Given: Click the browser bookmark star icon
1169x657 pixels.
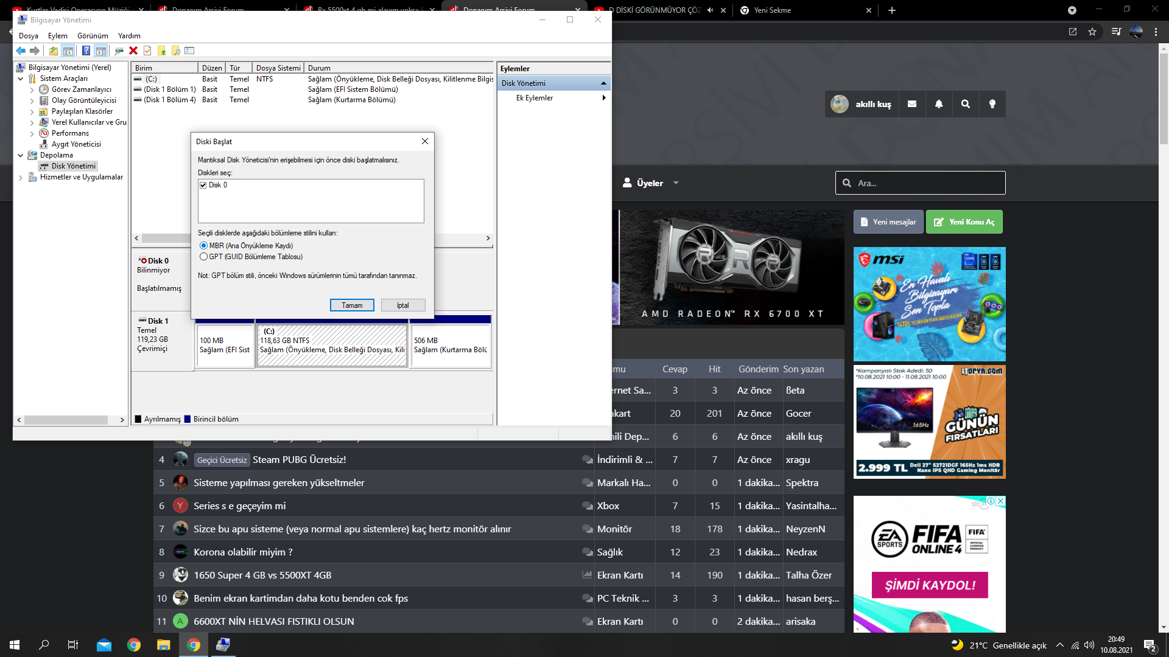Looking at the screenshot, I should [1092, 32].
